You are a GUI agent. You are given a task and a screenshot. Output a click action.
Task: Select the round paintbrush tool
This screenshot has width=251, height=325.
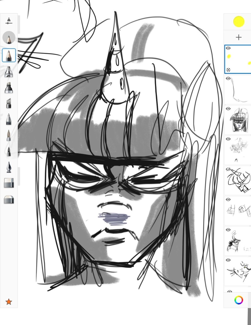tap(9, 135)
